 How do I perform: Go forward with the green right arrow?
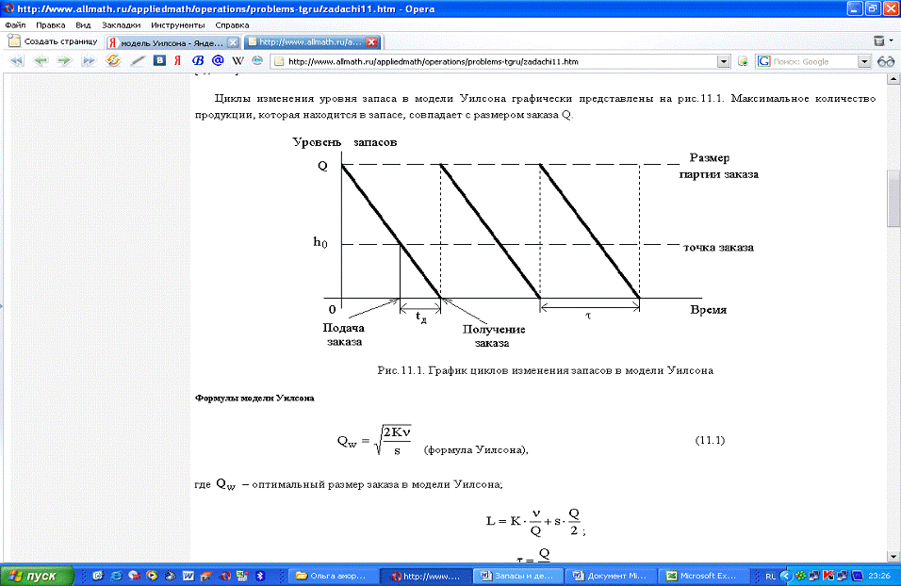coord(64,60)
